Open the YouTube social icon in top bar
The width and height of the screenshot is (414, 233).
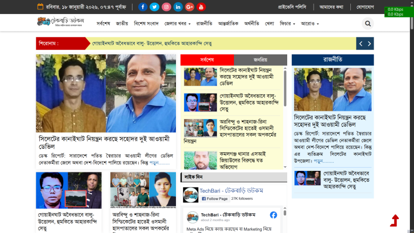click(x=201, y=7)
